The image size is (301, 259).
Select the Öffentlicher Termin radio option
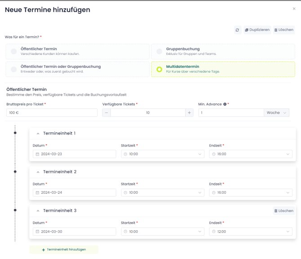14,52
